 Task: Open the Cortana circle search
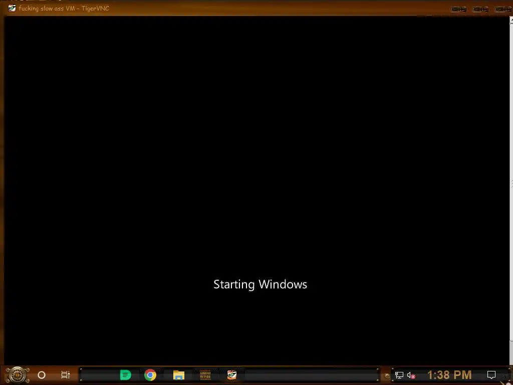point(42,375)
